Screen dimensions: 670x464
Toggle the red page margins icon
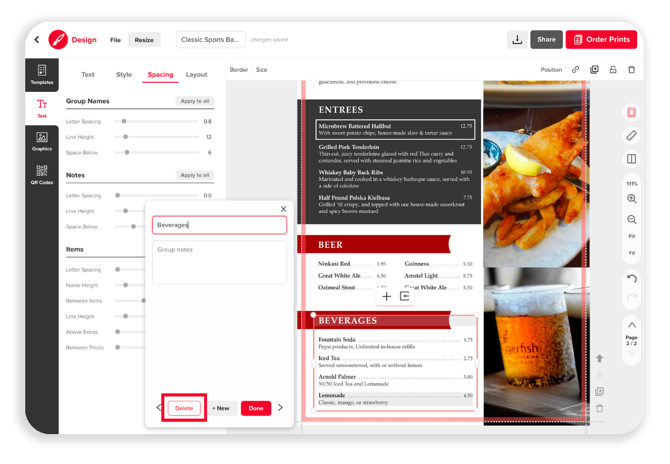coord(631,112)
